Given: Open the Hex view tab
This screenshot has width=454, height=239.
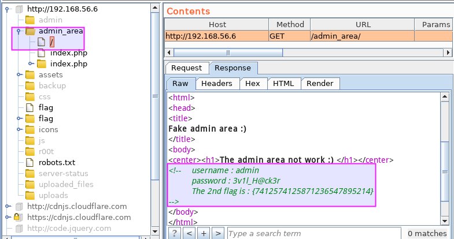Looking at the screenshot, I should point(253,84).
